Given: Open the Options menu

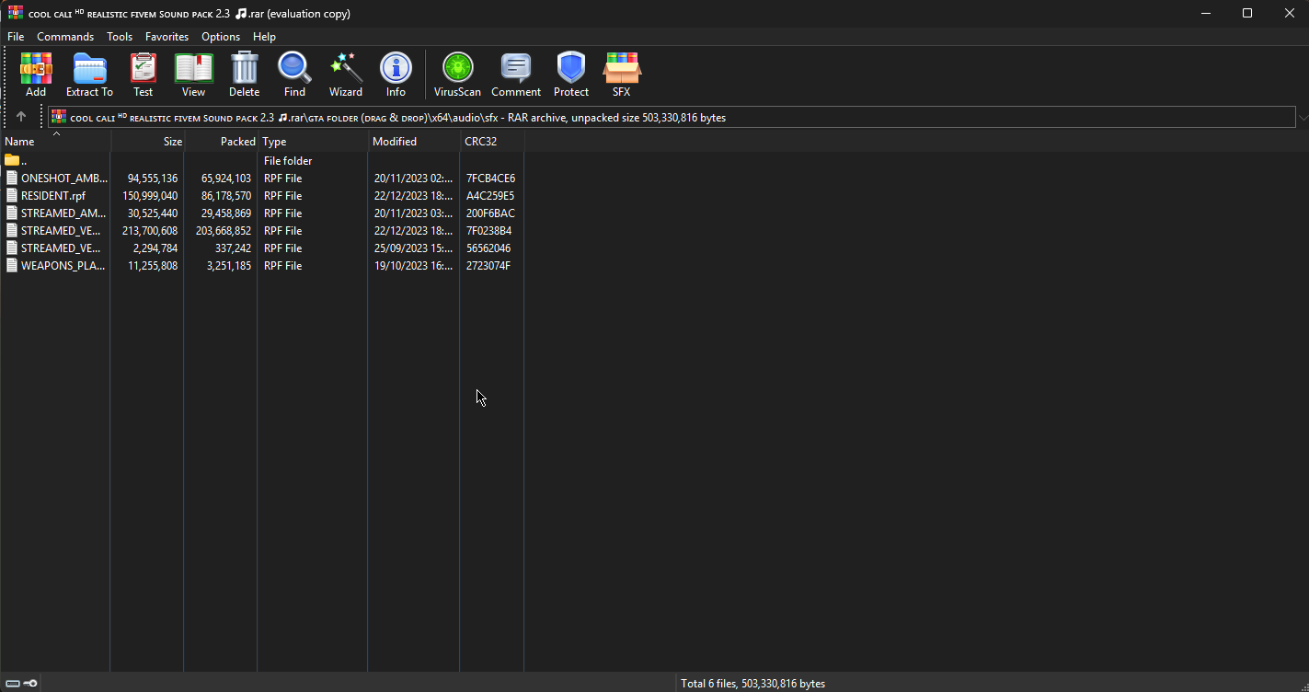Looking at the screenshot, I should tap(221, 37).
